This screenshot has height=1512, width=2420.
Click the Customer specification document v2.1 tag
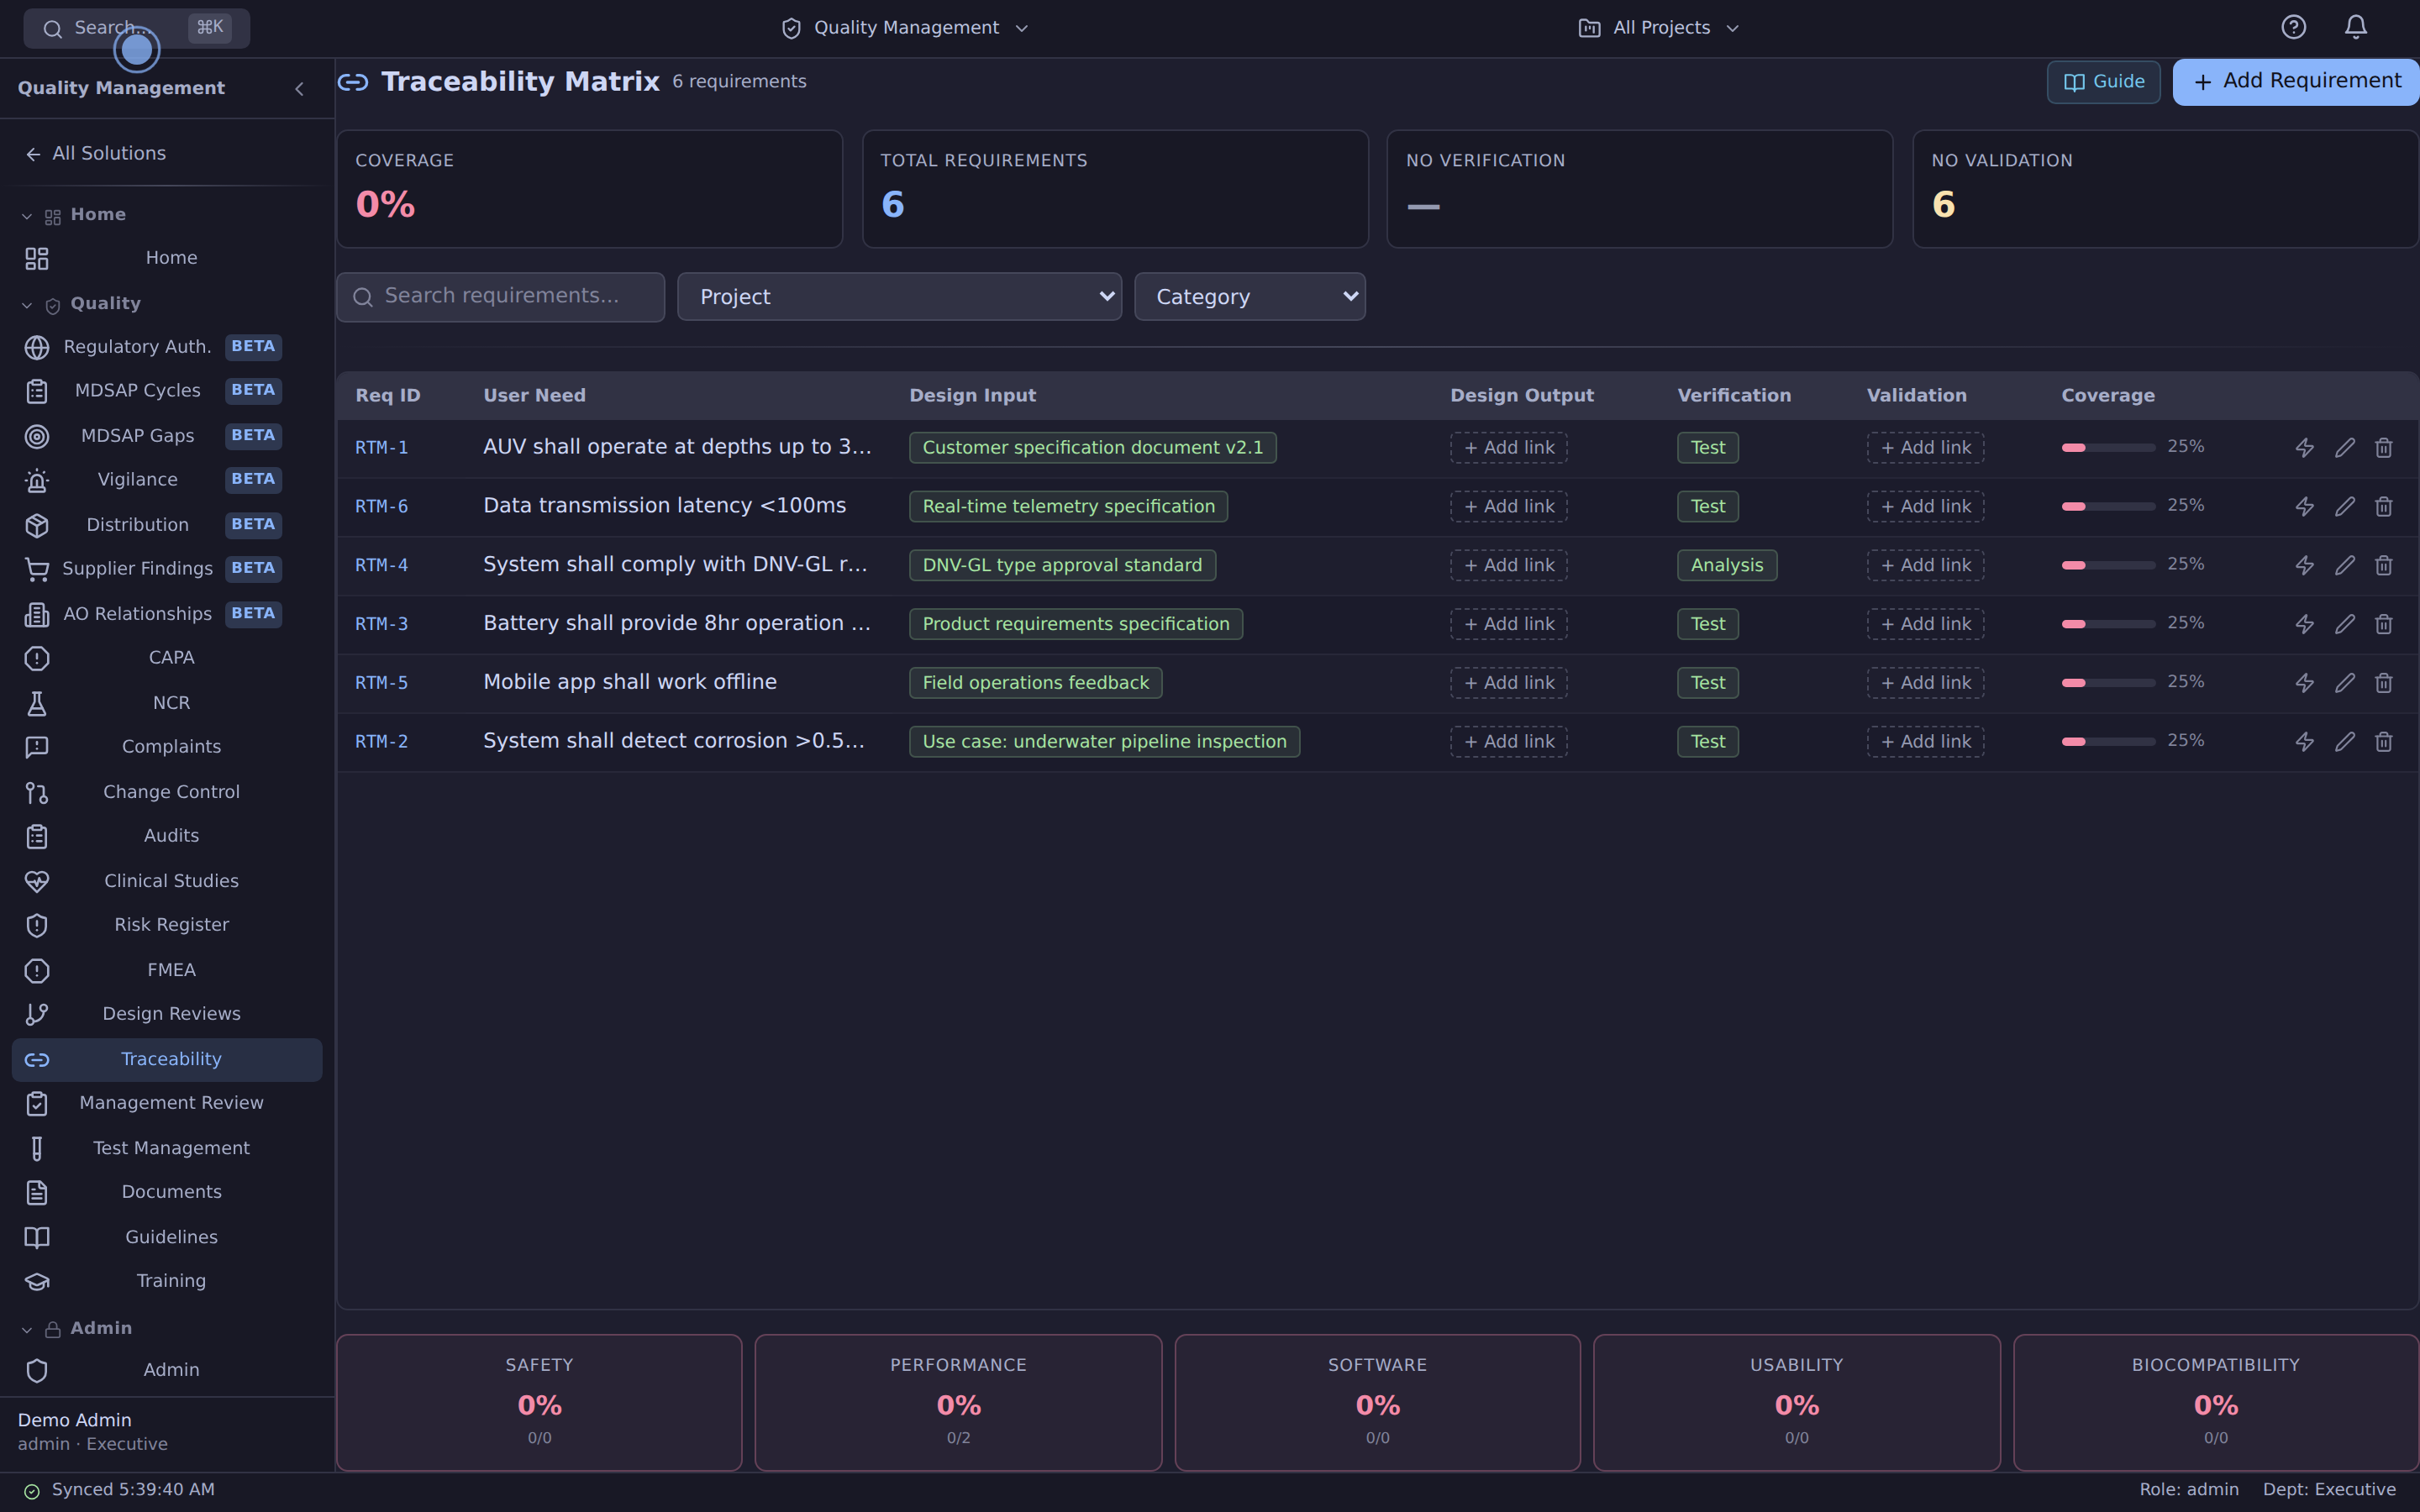coord(1092,448)
